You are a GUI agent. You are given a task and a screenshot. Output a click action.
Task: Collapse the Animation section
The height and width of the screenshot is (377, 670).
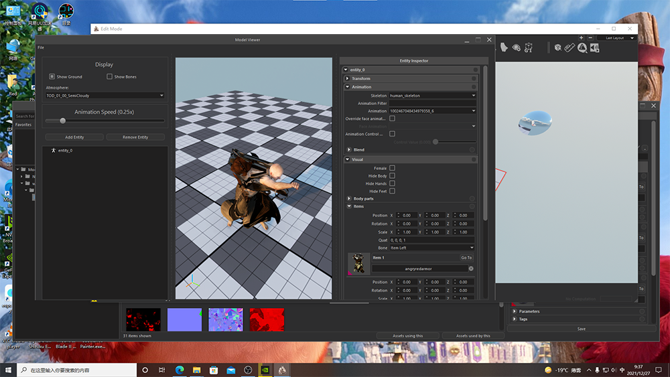pyautogui.click(x=347, y=86)
